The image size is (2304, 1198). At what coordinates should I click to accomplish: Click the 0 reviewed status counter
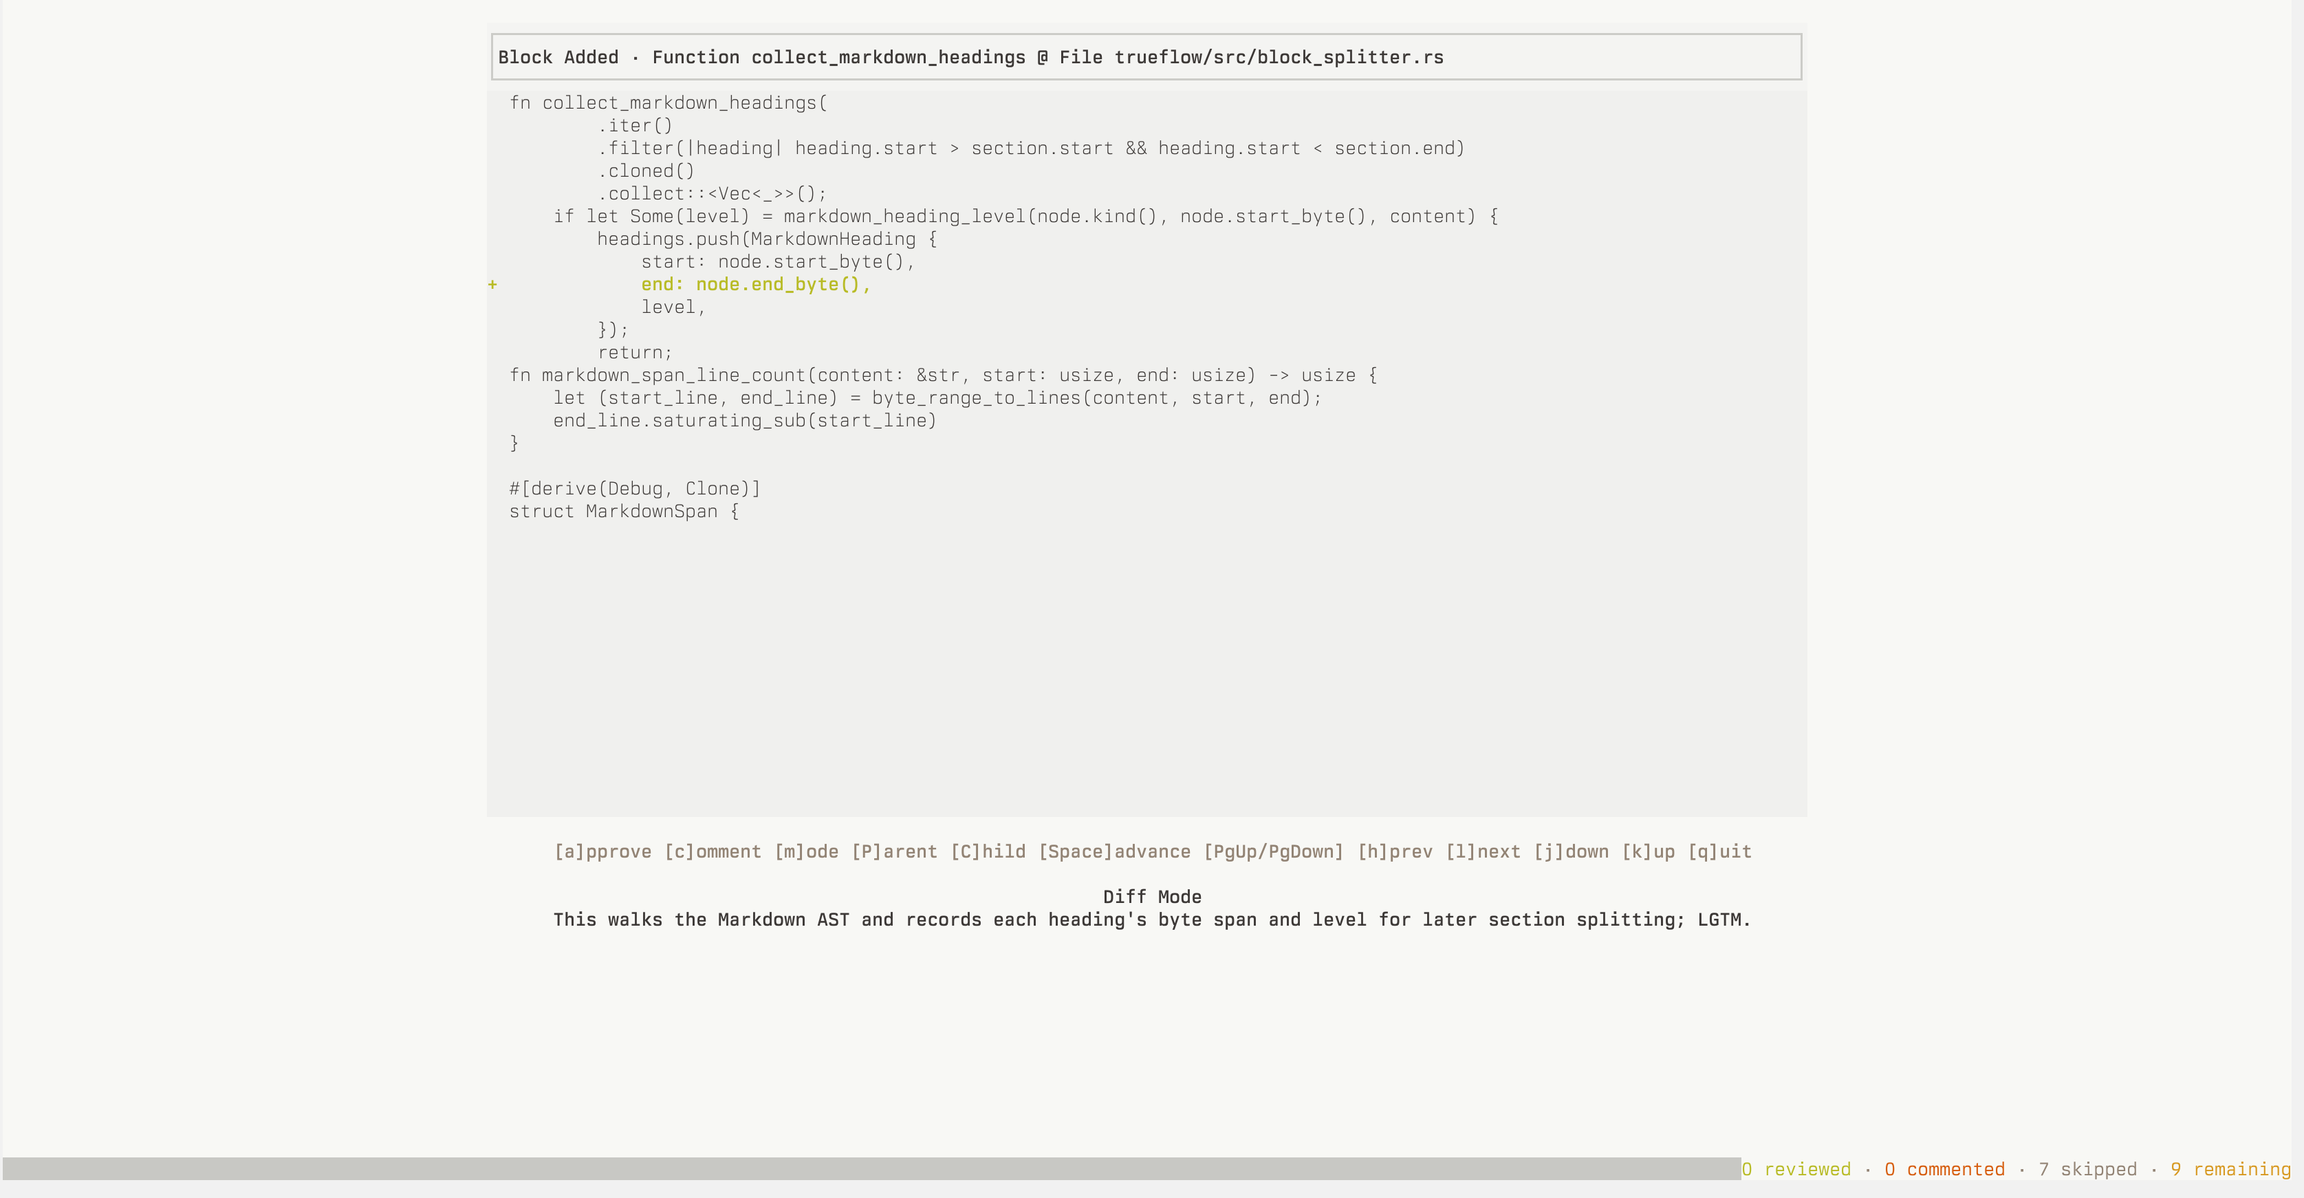click(x=1796, y=1168)
